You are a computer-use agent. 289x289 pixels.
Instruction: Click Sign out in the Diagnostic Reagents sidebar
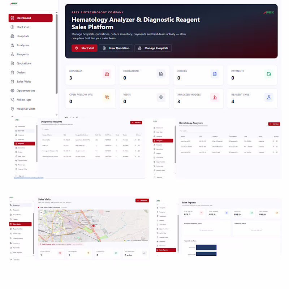[x=20, y=176]
